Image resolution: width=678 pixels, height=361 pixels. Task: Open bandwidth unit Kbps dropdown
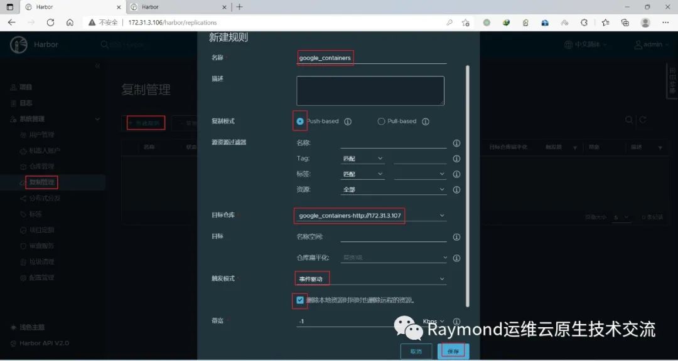point(434,322)
